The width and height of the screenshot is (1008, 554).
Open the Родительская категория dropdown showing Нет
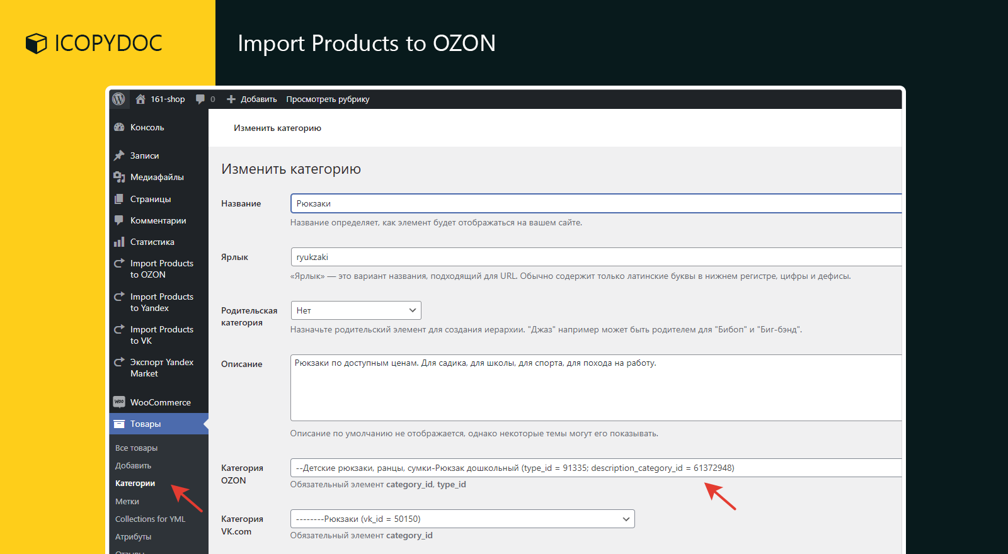click(356, 310)
